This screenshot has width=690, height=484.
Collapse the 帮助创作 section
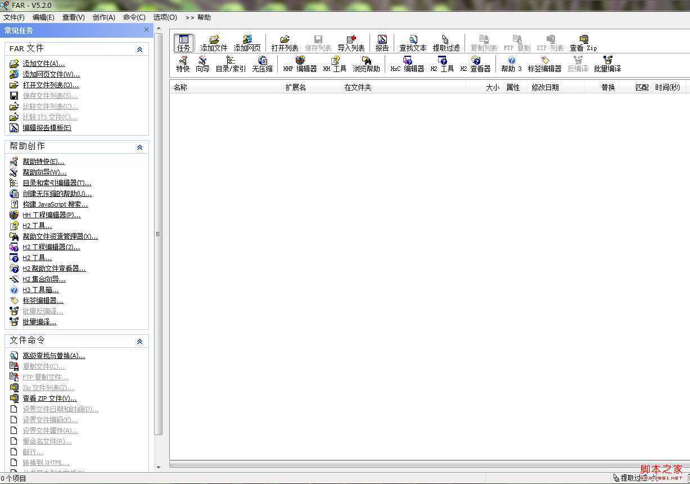(140, 147)
